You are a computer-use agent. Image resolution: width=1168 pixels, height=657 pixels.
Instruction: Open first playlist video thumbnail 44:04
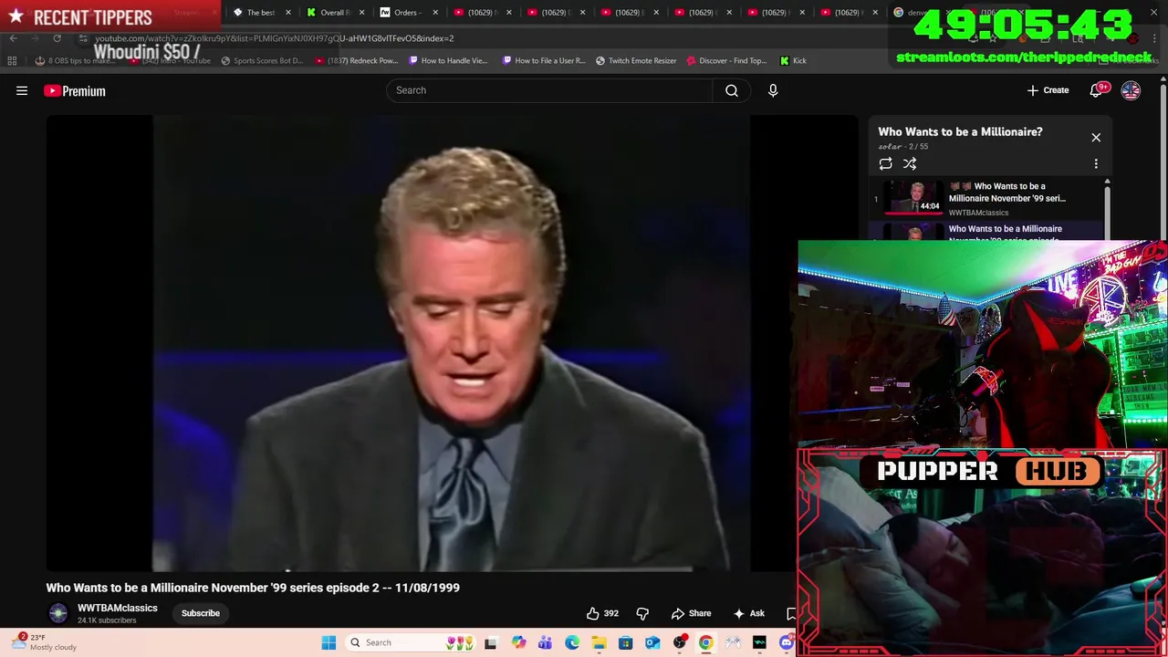[x=914, y=197]
